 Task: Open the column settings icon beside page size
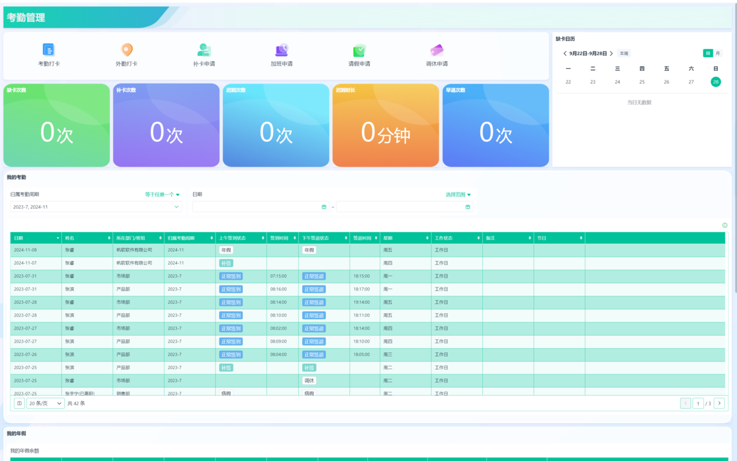[19, 403]
